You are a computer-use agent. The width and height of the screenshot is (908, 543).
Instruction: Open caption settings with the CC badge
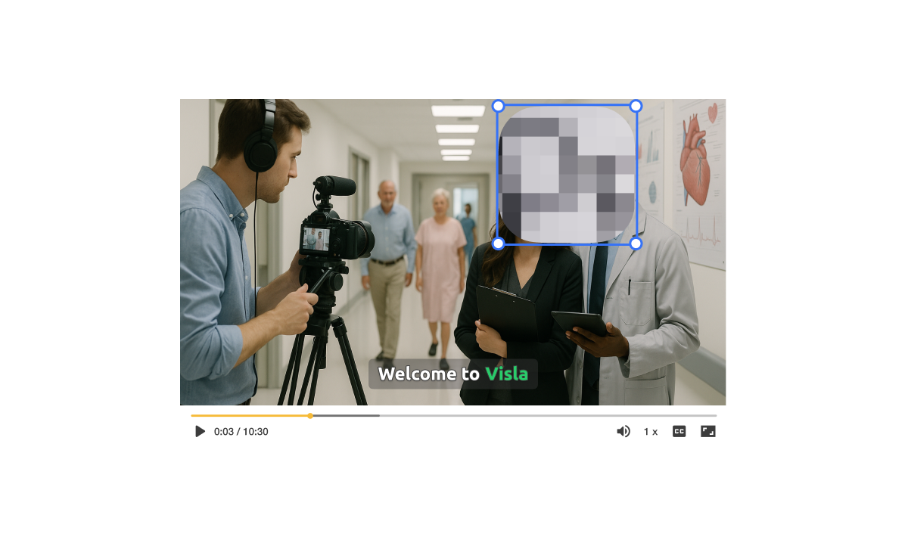click(x=678, y=431)
